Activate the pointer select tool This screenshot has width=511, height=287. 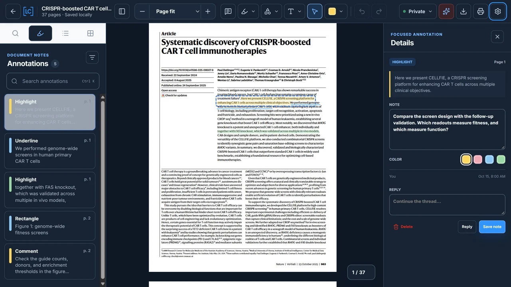(x=315, y=12)
